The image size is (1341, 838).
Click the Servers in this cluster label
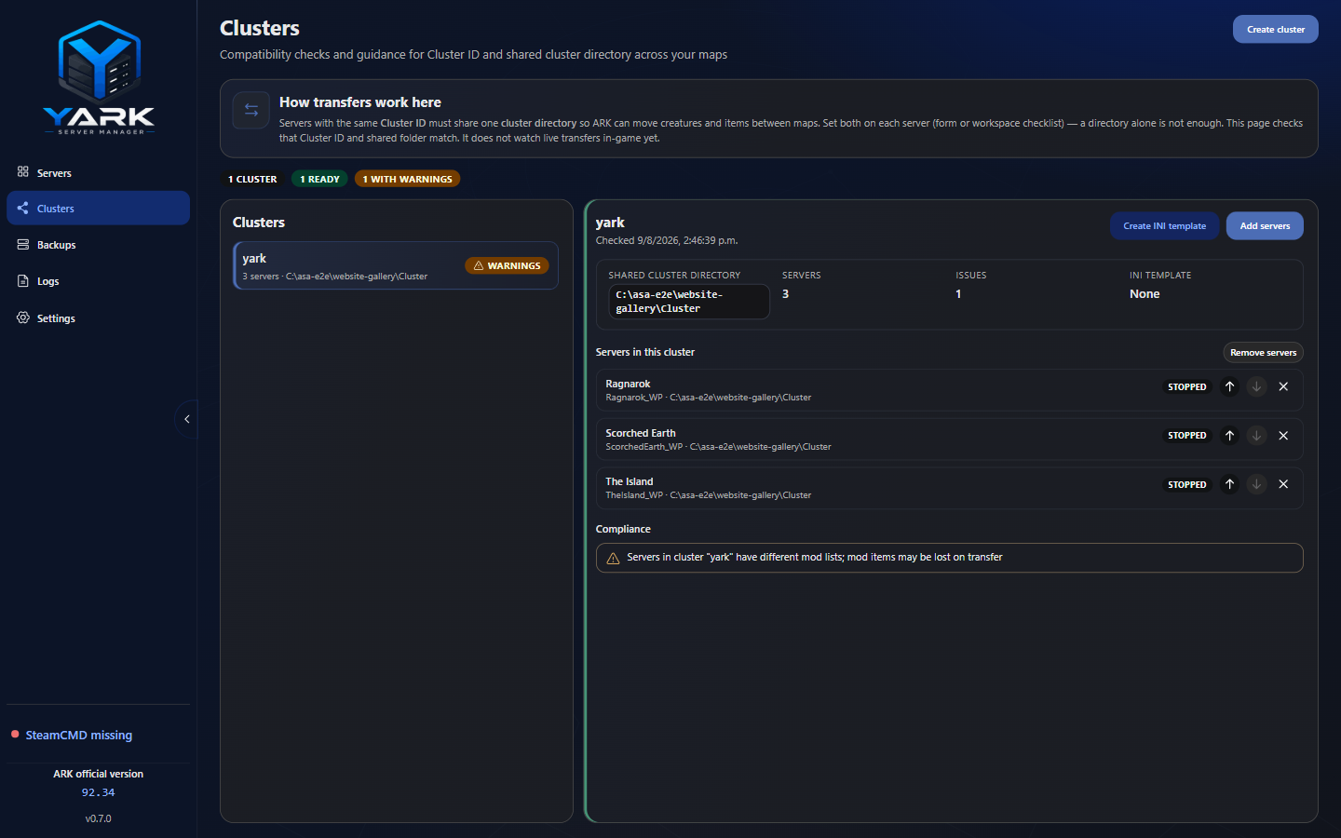(645, 352)
